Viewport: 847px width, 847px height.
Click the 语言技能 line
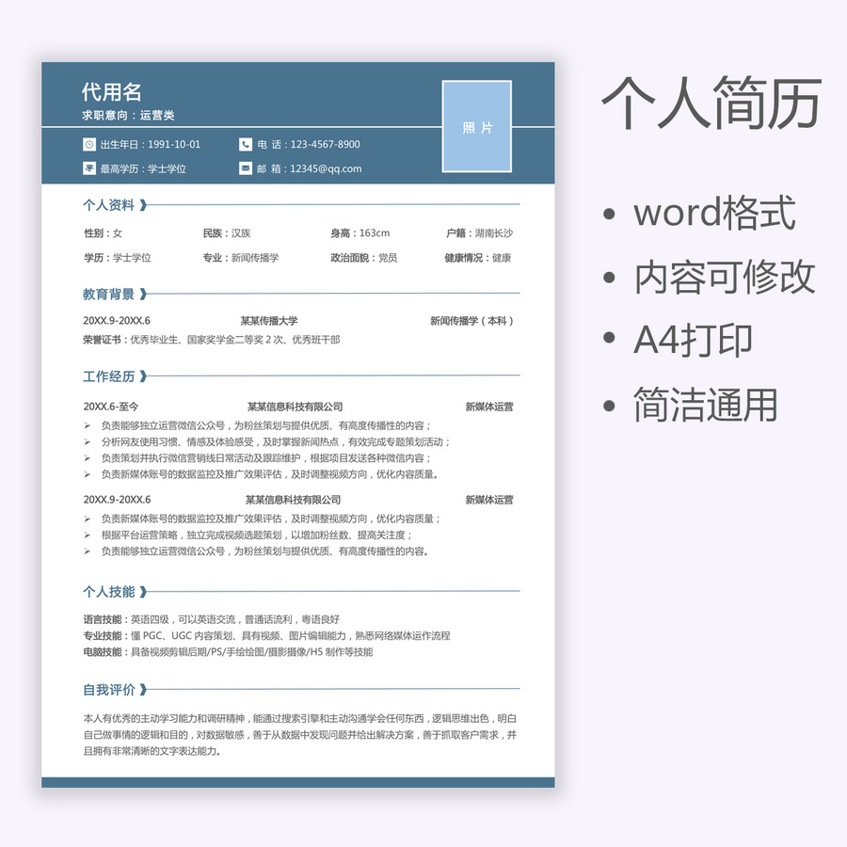tap(212, 619)
